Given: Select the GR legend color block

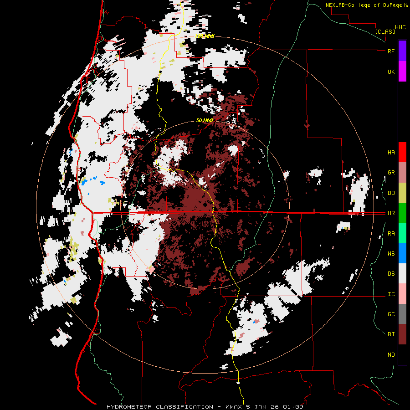Looking at the screenshot, I should coord(402,173).
